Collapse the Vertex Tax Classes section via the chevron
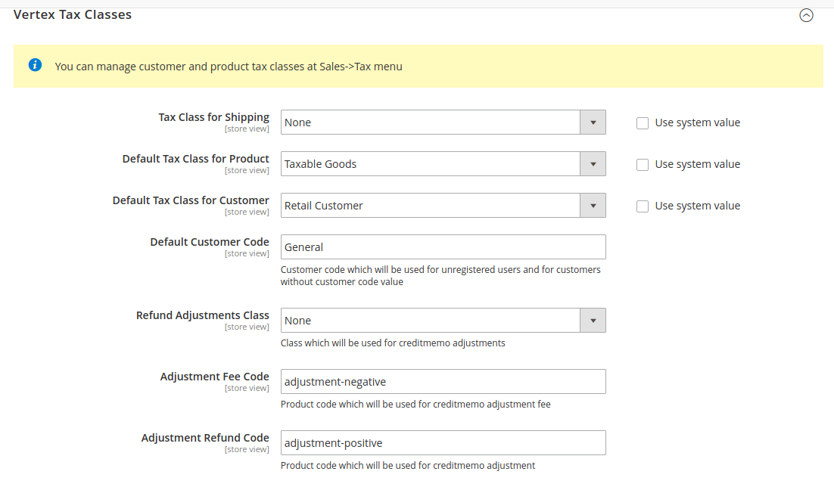 pos(806,15)
